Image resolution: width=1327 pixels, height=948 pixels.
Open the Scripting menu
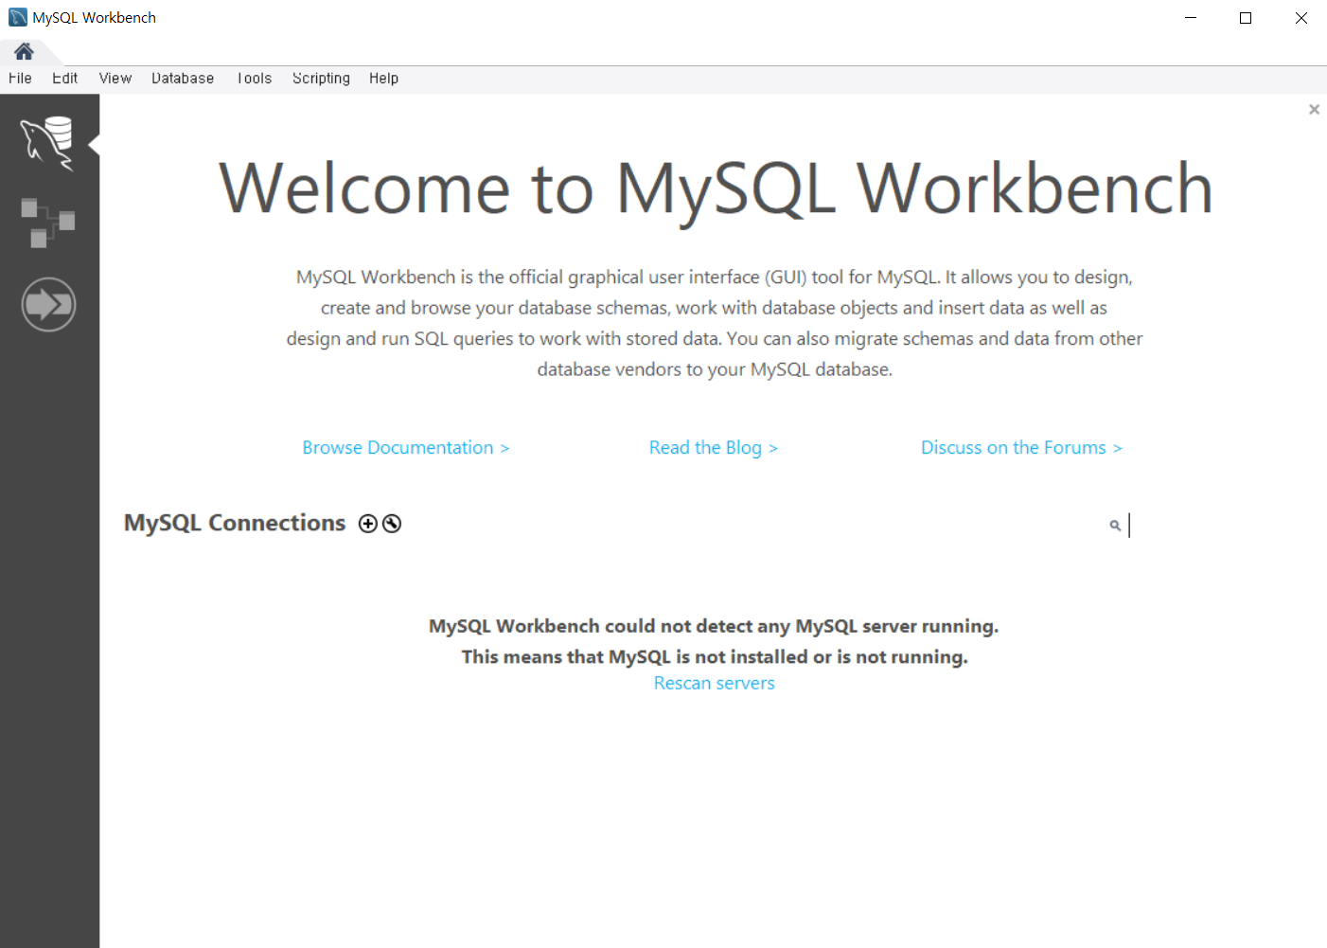tap(321, 79)
